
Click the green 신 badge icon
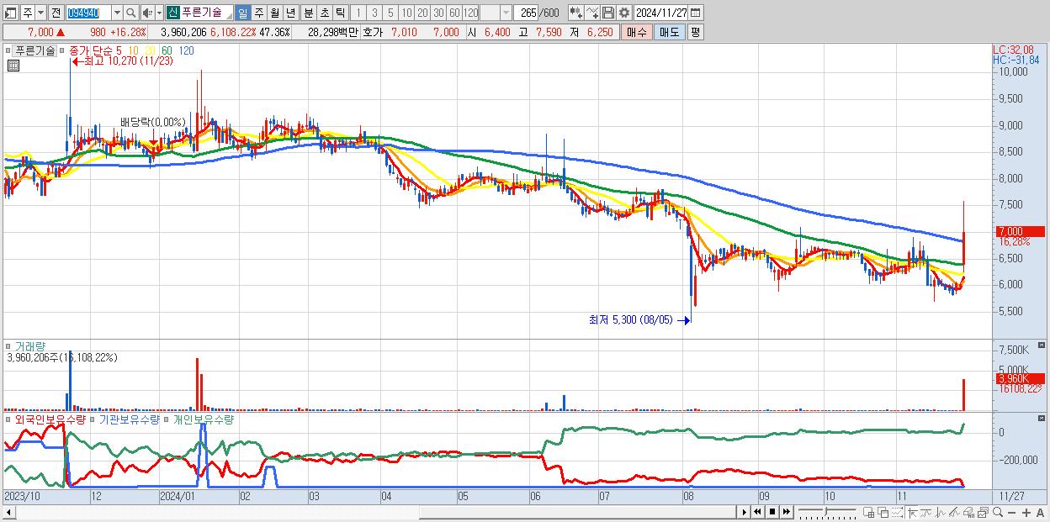pyautogui.click(x=172, y=13)
